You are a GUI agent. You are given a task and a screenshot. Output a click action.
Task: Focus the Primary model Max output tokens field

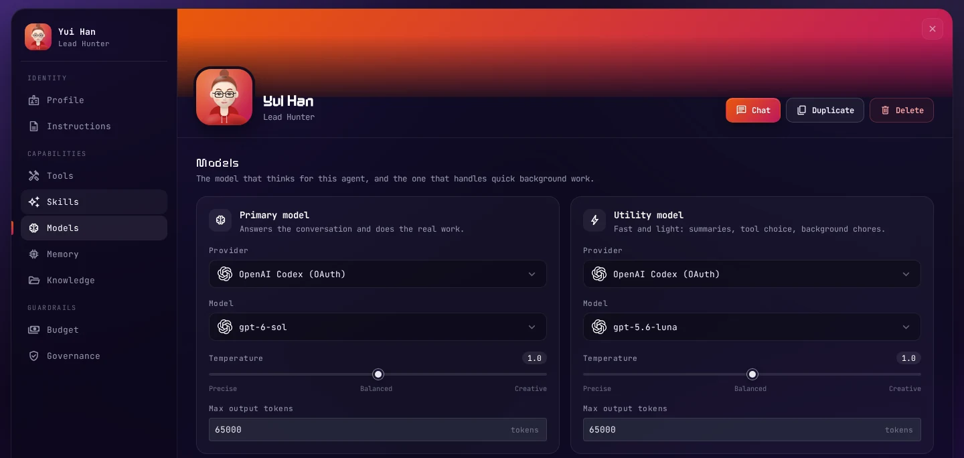tap(378, 430)
